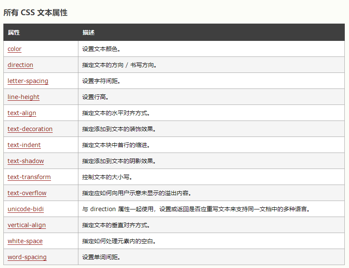Click the heading 所有 CSS 文本属性

[35, 13]
